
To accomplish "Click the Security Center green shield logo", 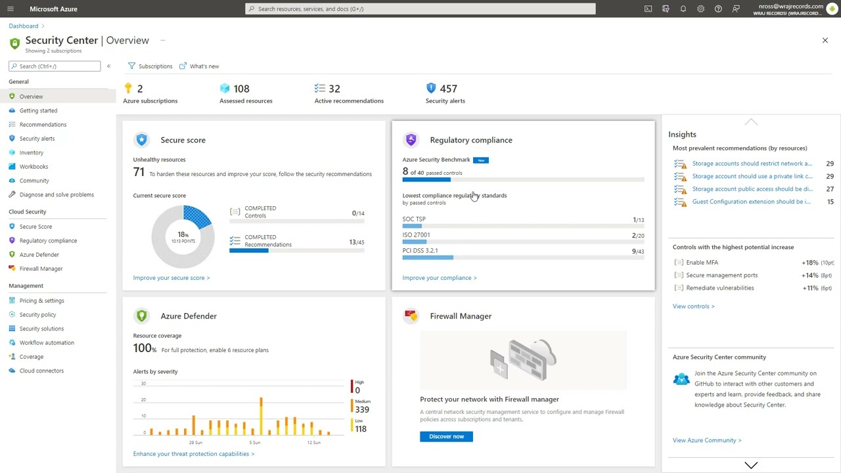I will coord(14,43).
